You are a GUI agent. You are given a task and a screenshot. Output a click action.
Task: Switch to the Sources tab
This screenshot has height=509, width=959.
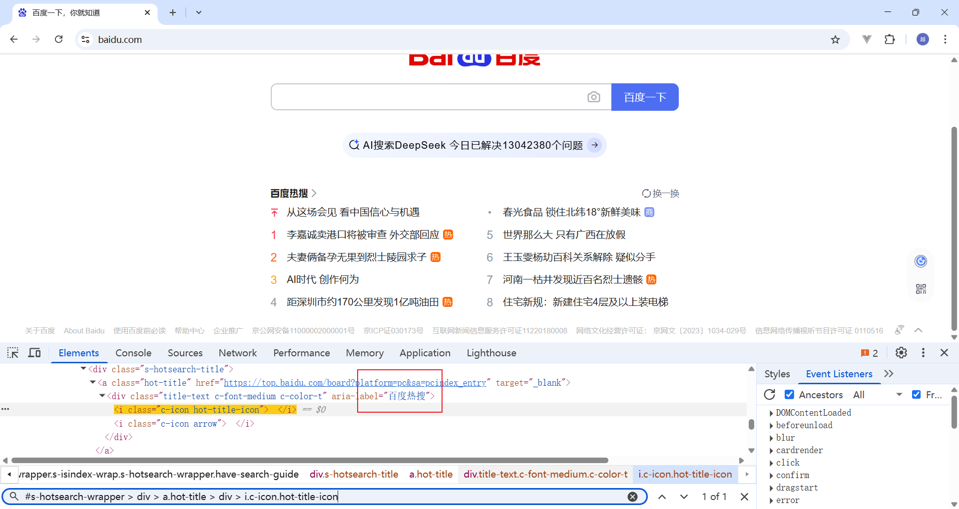point(185,353)
